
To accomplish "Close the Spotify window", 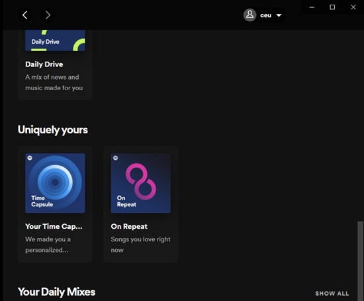I will 353,7.
